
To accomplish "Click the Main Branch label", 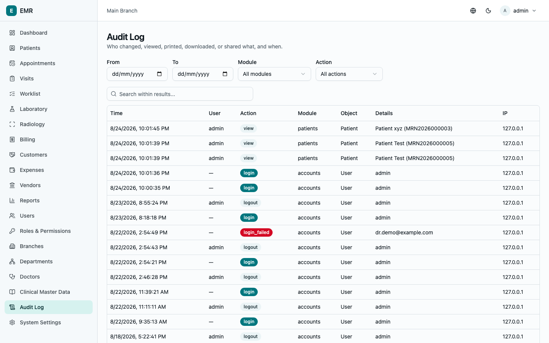I will (x=122, y=11).
